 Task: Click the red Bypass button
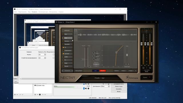coord(103,71)
